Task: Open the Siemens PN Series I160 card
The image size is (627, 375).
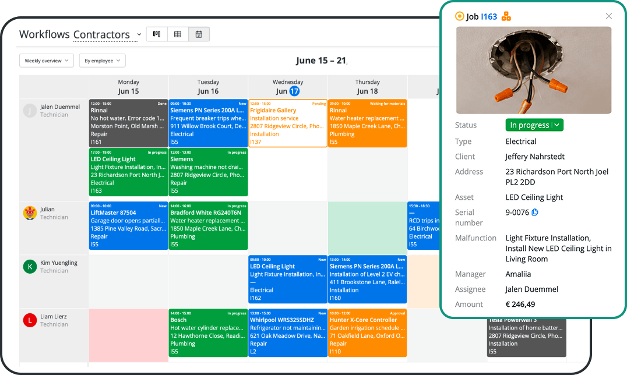Action: [x=368, y=279]
